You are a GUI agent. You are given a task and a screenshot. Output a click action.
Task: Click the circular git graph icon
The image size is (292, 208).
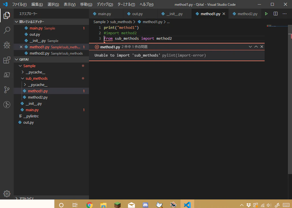(x=7, y=105)
